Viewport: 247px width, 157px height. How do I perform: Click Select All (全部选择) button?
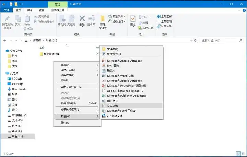point(164,16)
